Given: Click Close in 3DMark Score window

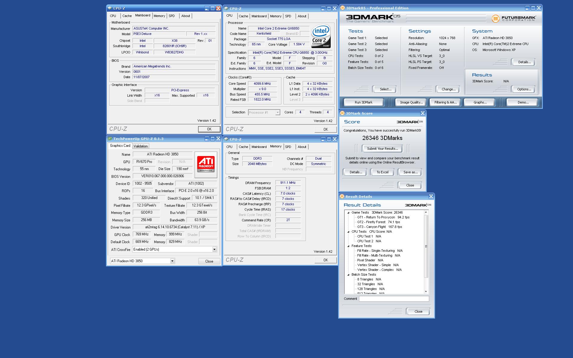Looking at the screenshot, I should (410, 185).
